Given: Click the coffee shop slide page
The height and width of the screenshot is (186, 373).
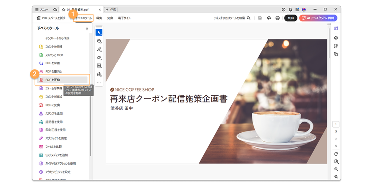Looking at the screenshot, I should point(216,101).
